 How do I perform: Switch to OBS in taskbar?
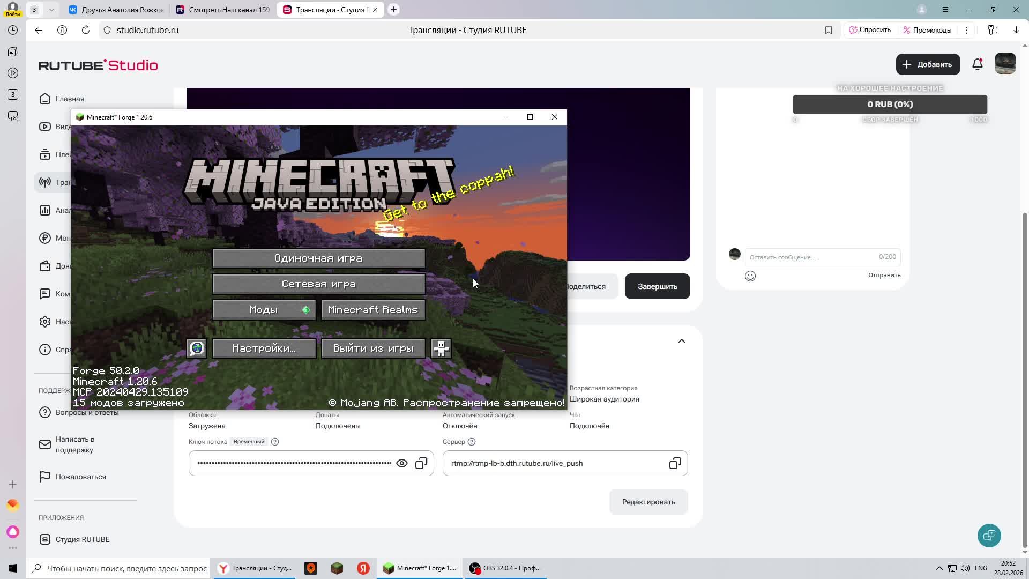point(506,568)
